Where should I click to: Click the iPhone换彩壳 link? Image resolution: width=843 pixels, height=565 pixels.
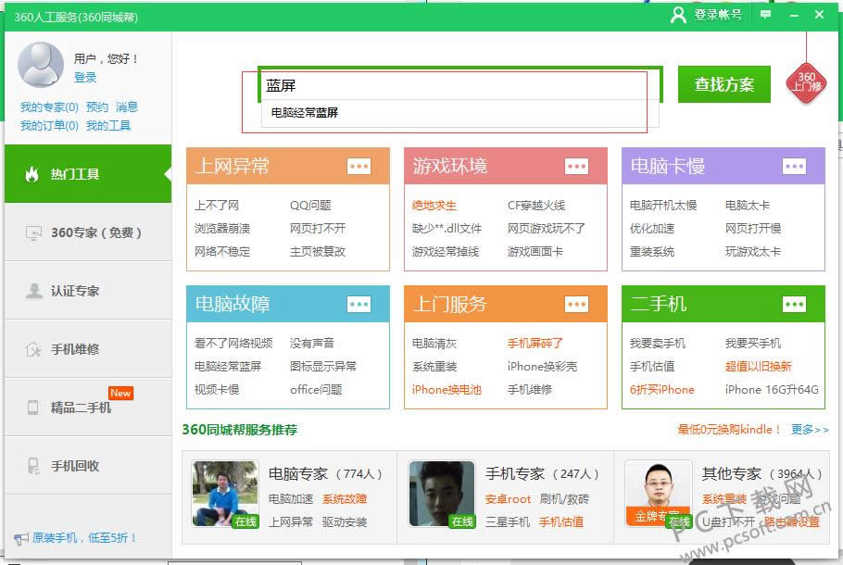[x=542, y=366]
